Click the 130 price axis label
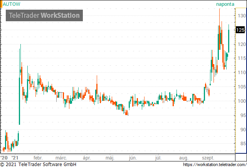Image resolution: width=247 pixels, height=168 pixels. pyautogui.click(x=242, y=15)
